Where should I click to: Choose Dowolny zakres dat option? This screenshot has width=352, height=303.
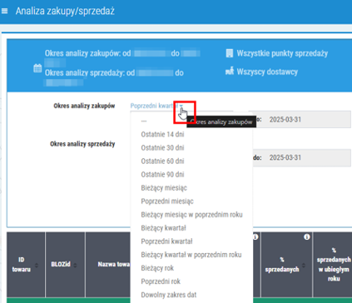pyautogui.click(x=169, y=295)
